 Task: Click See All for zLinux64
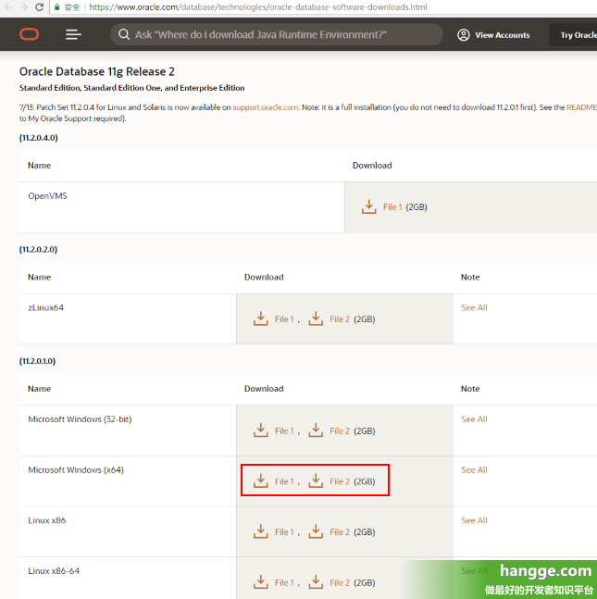[x=474, y=307]
